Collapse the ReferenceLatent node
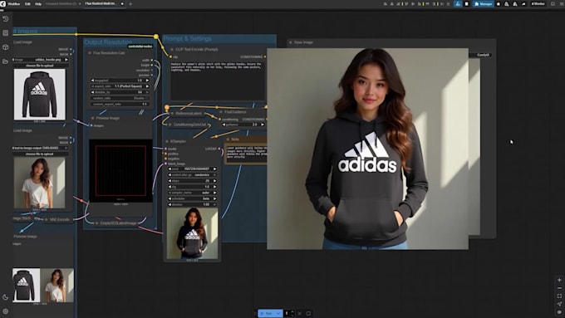The height and width of the screenshot is (318, 565). [x=172, y=114]
